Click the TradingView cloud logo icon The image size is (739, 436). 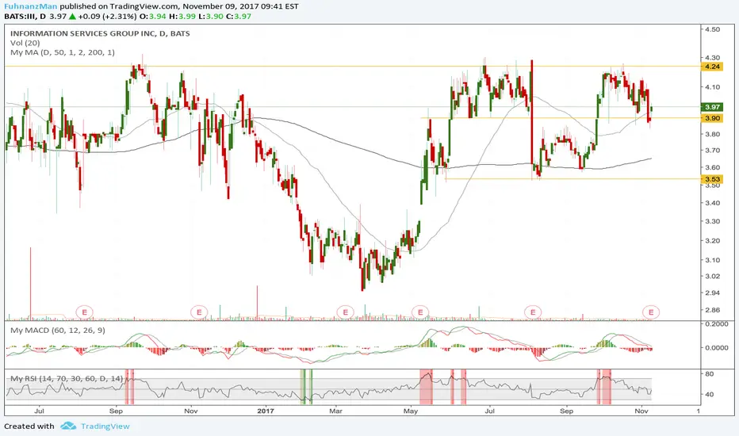[x=68, y=426]
